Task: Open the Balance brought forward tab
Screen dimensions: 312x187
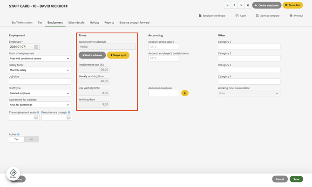Action: click(x=134, y=23)
